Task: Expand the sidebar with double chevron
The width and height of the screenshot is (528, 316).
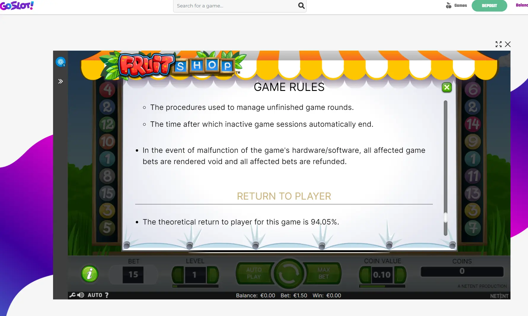Action: 60,81
